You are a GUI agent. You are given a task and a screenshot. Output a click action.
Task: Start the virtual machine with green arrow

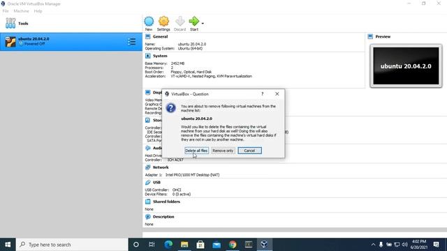[194, 23]
